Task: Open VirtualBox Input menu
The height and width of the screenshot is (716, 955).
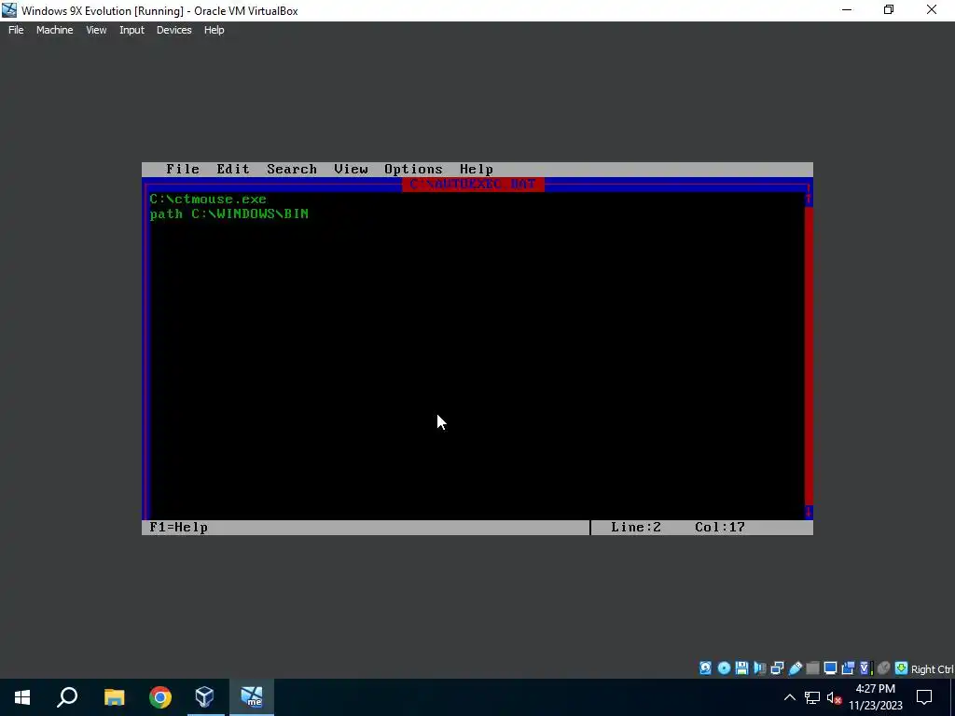Action: pyautogui.click(x=131, y=30)
